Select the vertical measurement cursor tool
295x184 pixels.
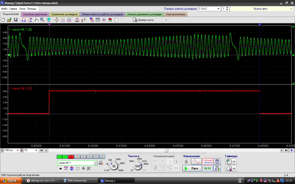point(30,20)
